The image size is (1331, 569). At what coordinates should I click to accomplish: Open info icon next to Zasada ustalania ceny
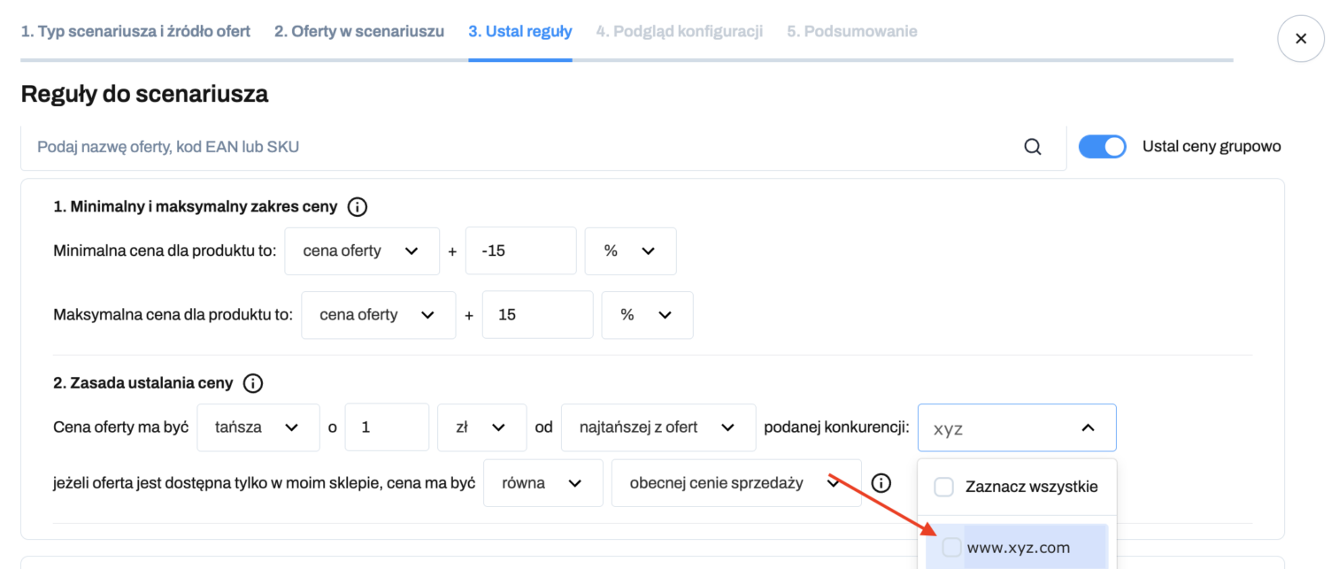(253, 383)
